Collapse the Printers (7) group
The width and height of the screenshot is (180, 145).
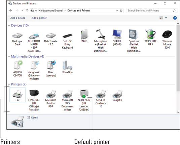coord(9,84)
